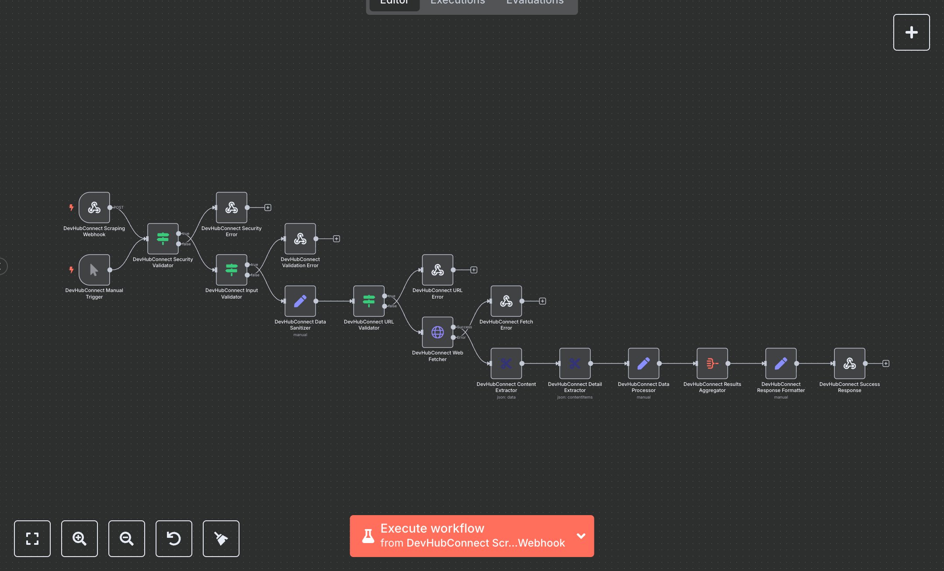Click the tidy up workflow broom icon
This screenshot has width=944, height=571.
[x=221, y=539]
